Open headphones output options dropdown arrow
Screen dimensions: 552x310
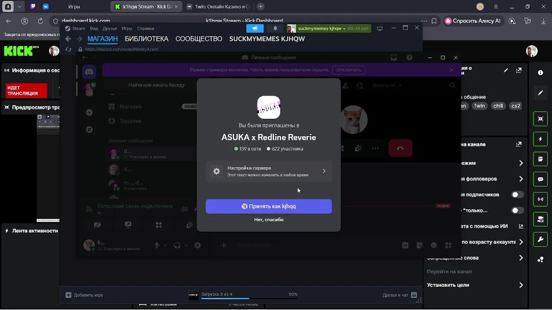pyautogui.click(x=186, y=245)
